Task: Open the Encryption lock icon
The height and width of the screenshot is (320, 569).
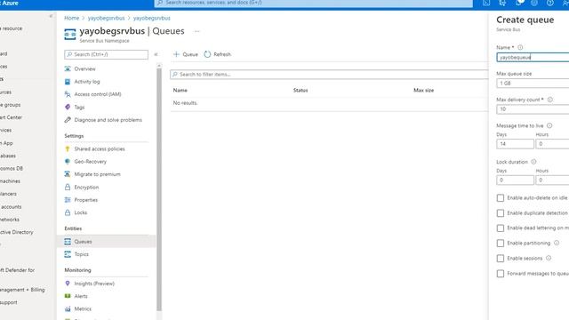Action: pyautogui.click(x=68, y=188)
